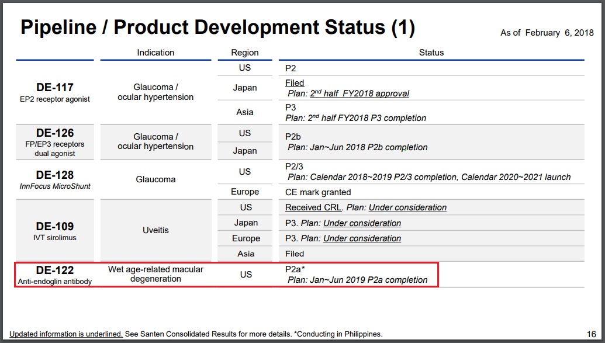Select the Indication column header
This screenshot has width=605, height=343.
[155, 53]
